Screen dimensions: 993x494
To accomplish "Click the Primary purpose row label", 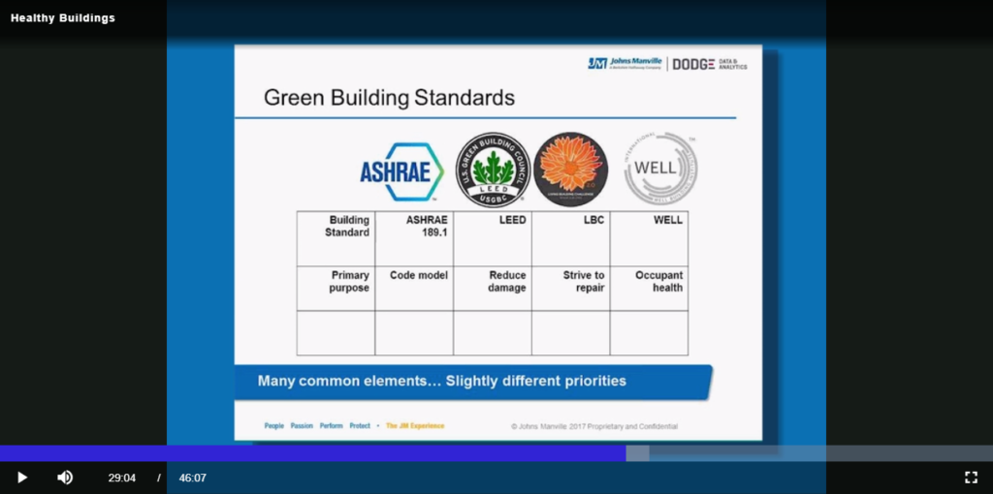I will (336, 289).
